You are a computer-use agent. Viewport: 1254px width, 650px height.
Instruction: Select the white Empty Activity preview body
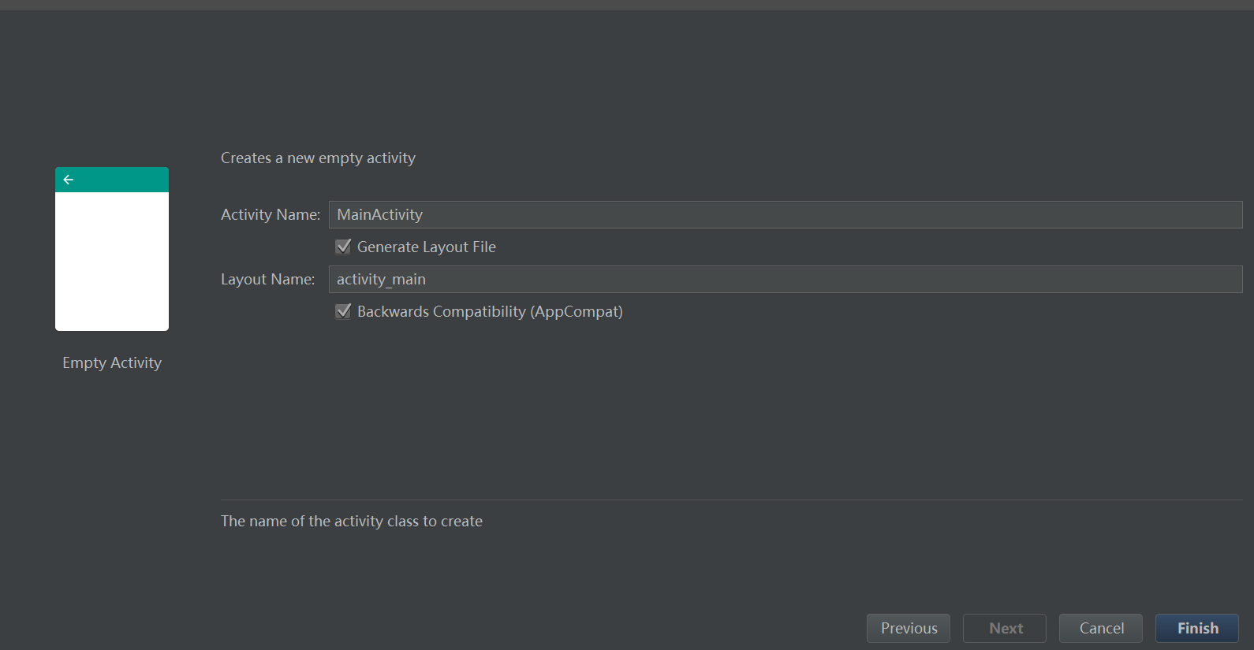[112, 261]
